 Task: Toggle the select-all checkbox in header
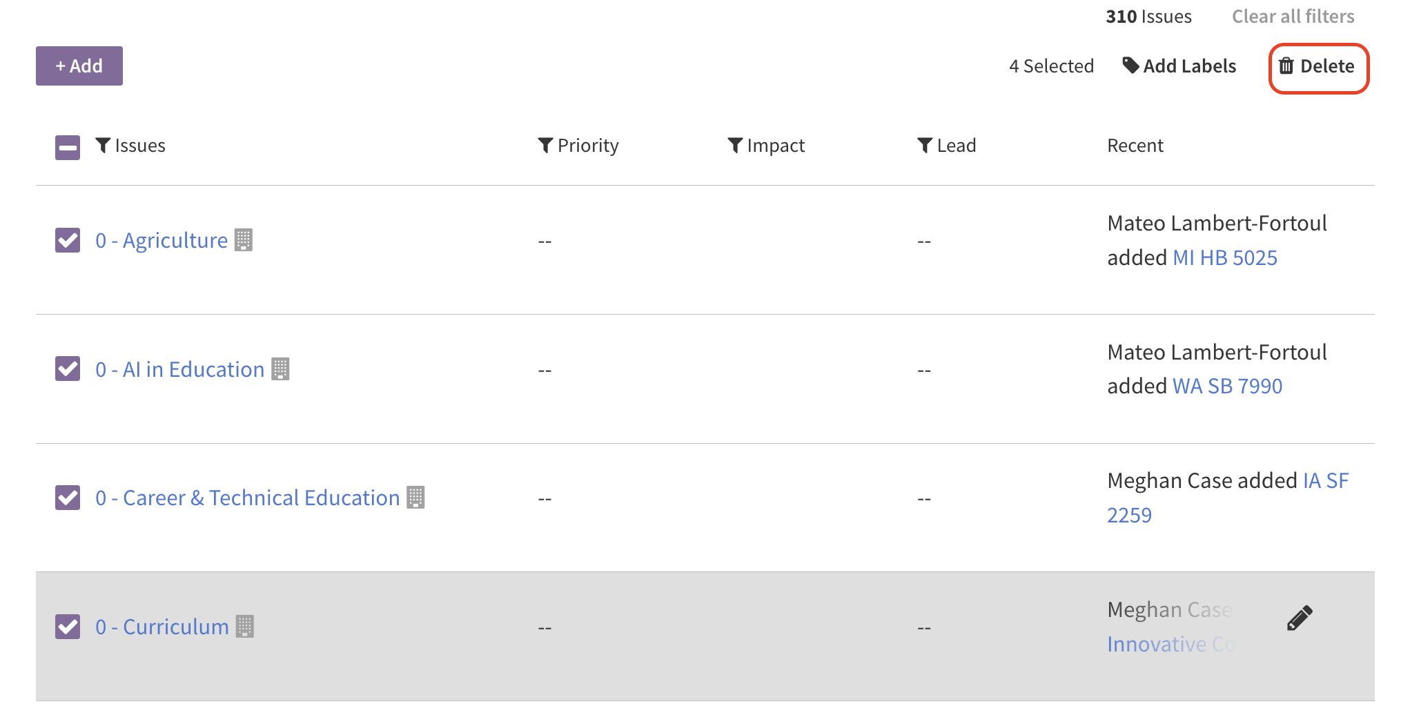click(x=68, y=147)
